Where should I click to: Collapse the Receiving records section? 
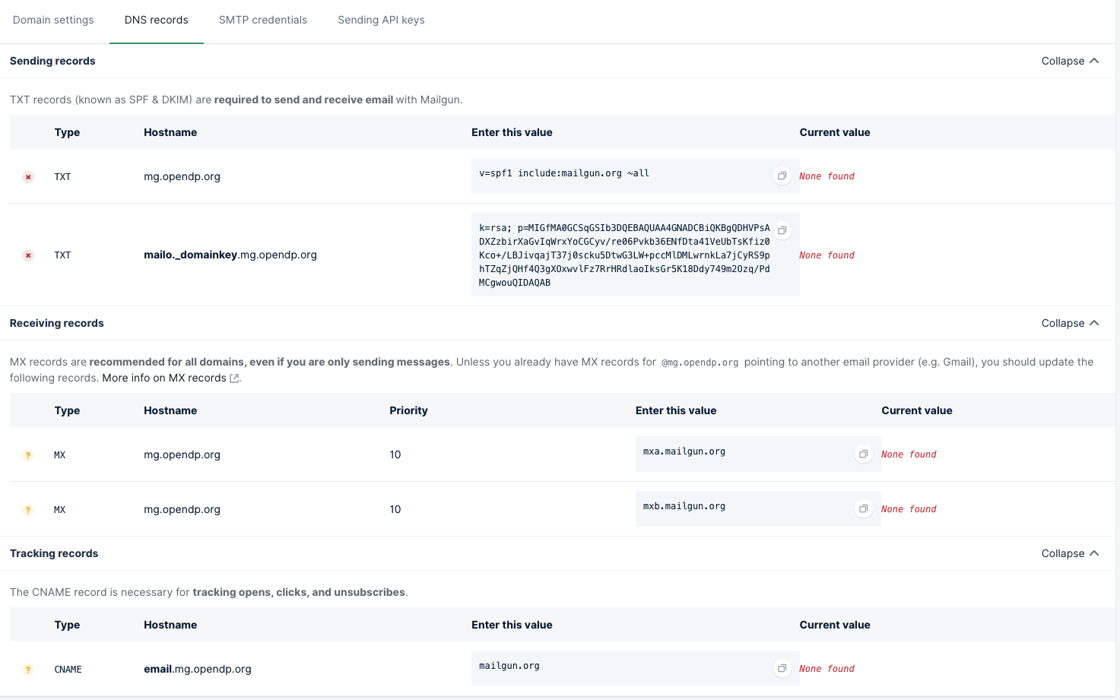coord(1070,323)
